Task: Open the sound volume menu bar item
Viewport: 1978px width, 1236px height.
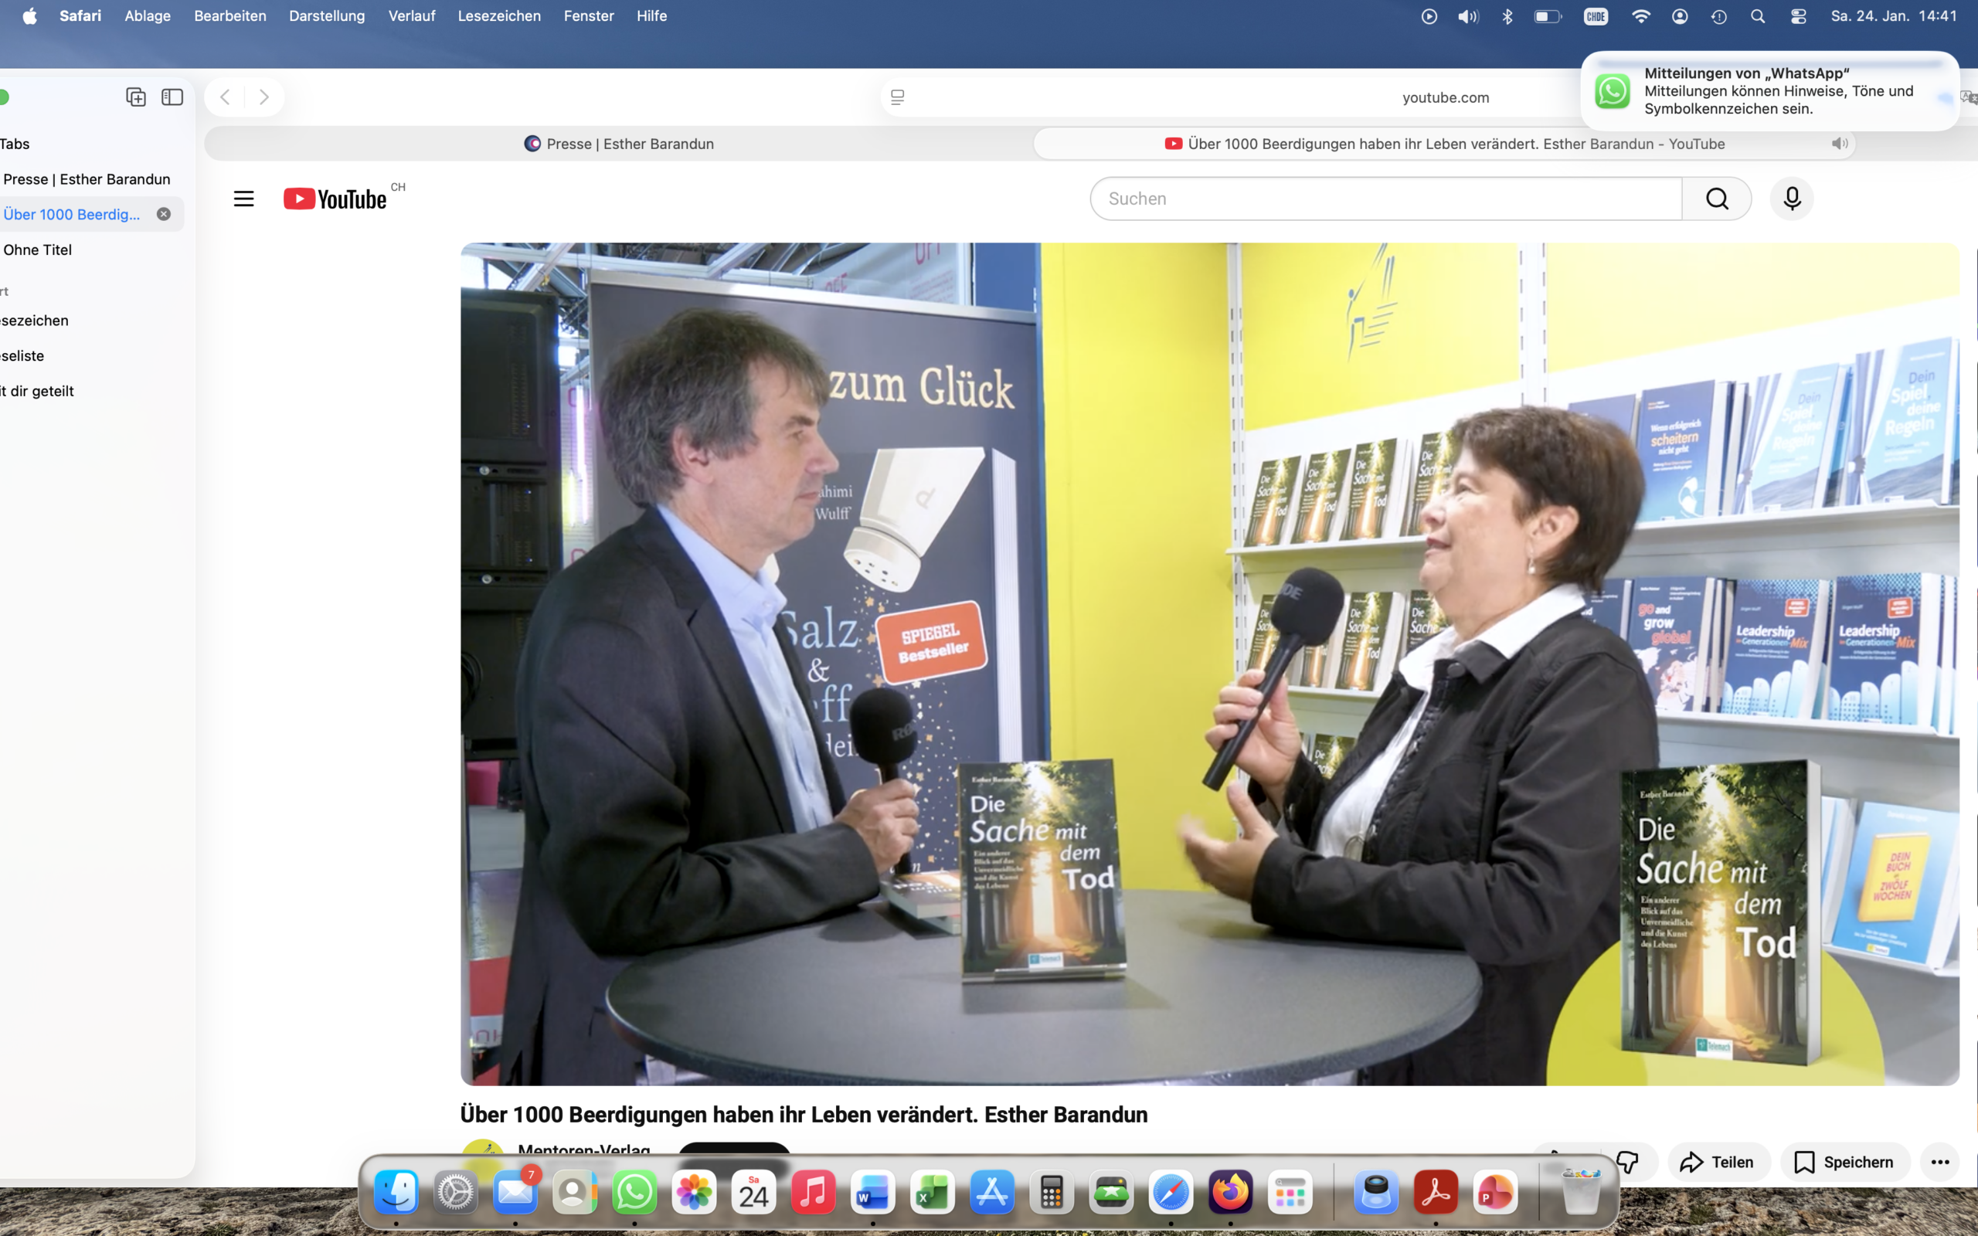Action: click(x=1468, y=16)
